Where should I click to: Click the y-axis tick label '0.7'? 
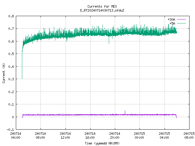(x=11, y=29)
